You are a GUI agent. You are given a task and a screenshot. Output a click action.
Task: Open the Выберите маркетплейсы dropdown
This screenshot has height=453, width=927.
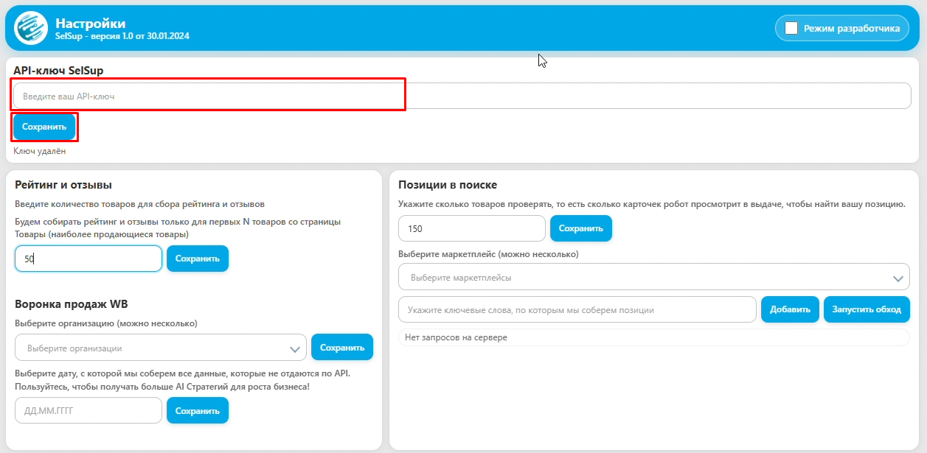pos(645,278)
